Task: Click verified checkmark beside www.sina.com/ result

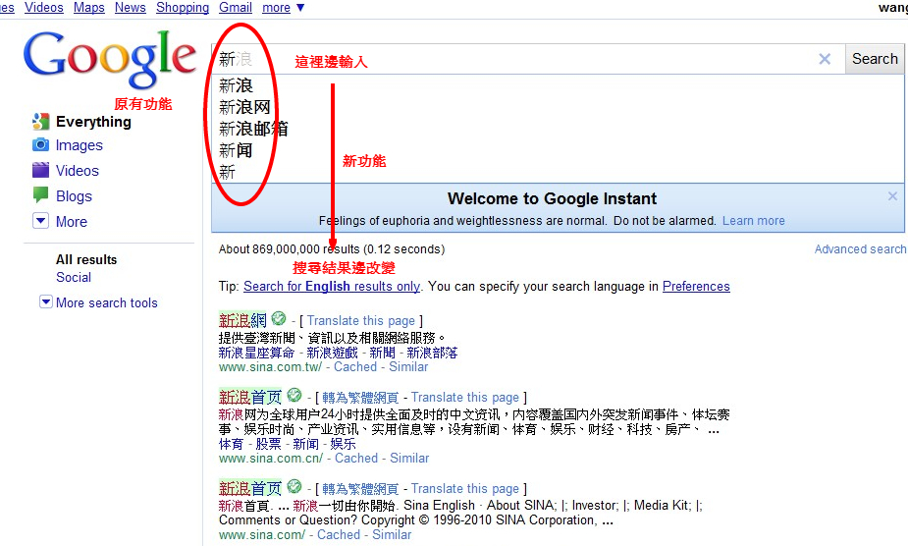Action: 294,486
